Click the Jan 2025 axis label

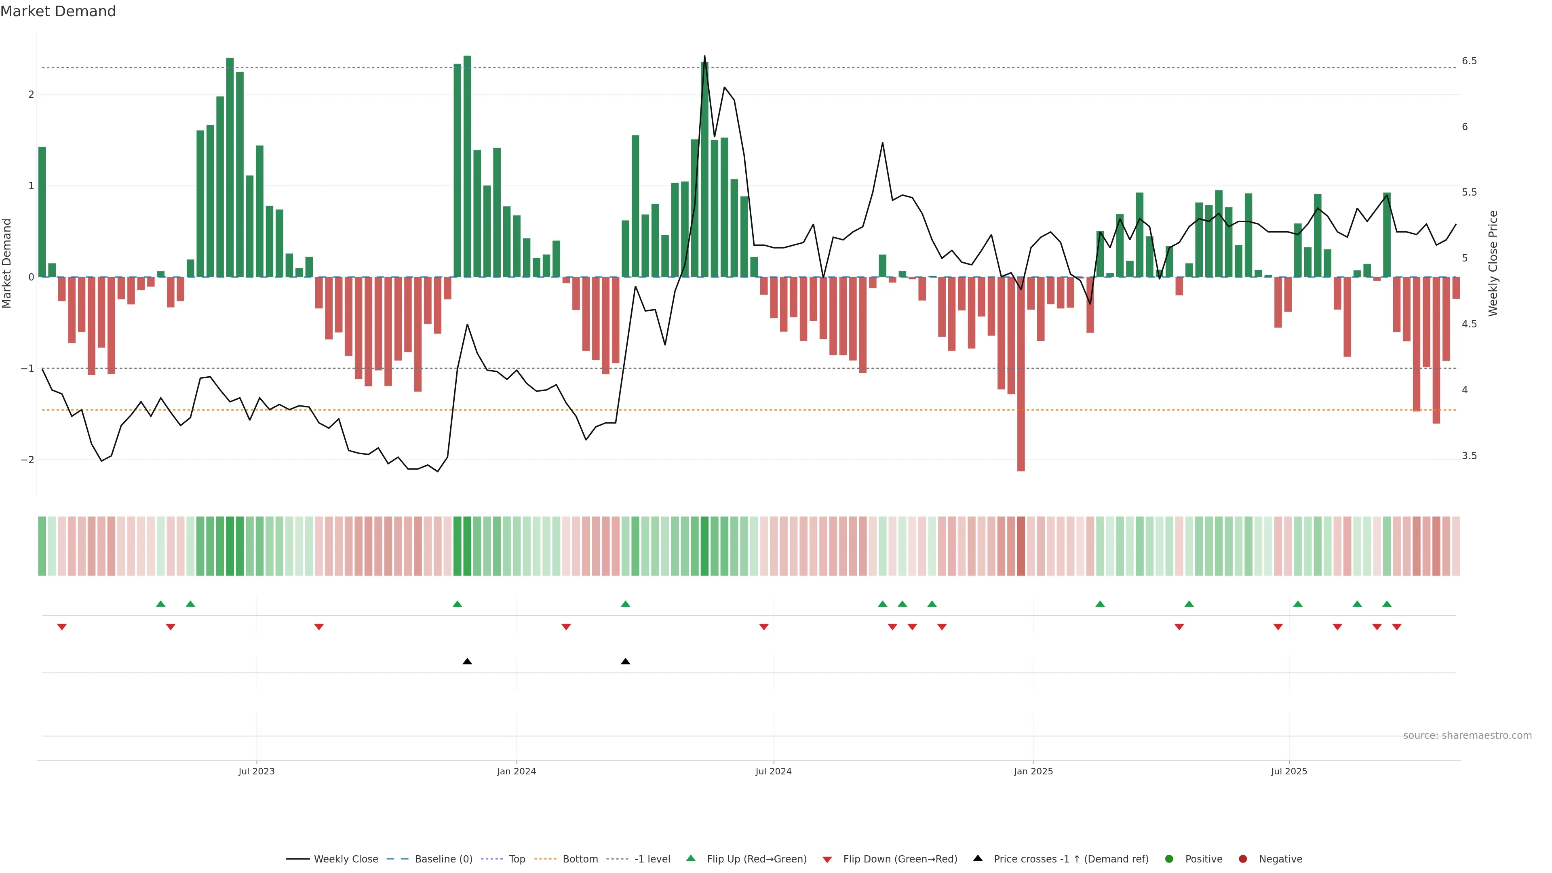[x=1033, y=771]
